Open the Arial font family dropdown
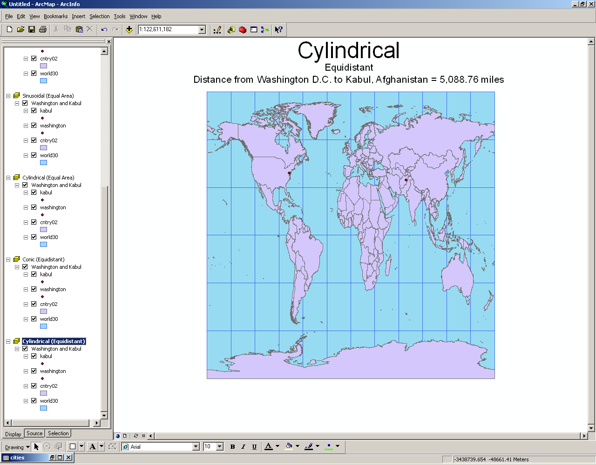The image size is (596, 465). tap(196, 446)
